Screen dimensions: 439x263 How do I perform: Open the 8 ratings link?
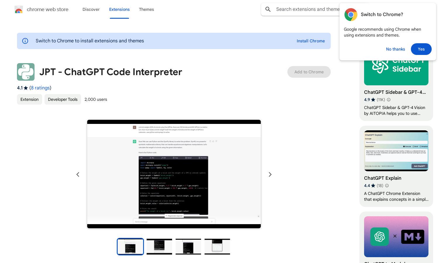[x=40, y=88]
